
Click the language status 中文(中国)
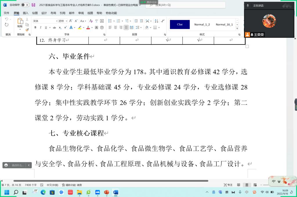coord(52,185)
